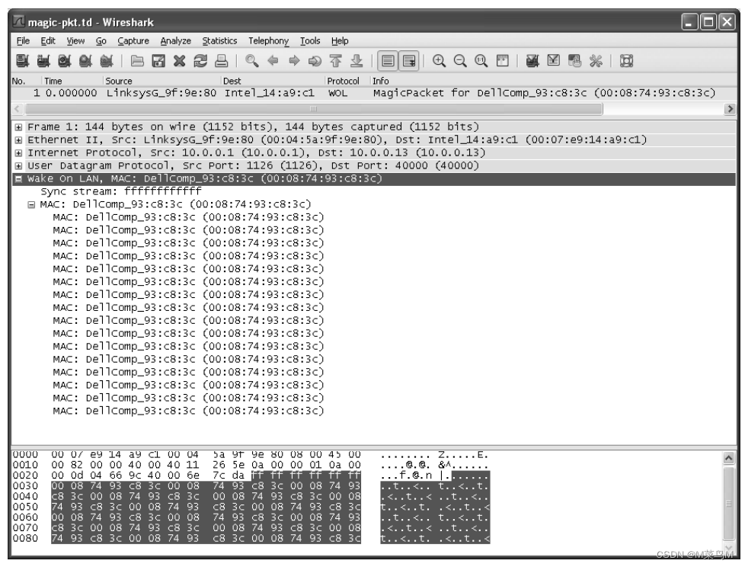Go back in packet history
The height and width of the screenshot is (567, 745).
pos(273,61)
